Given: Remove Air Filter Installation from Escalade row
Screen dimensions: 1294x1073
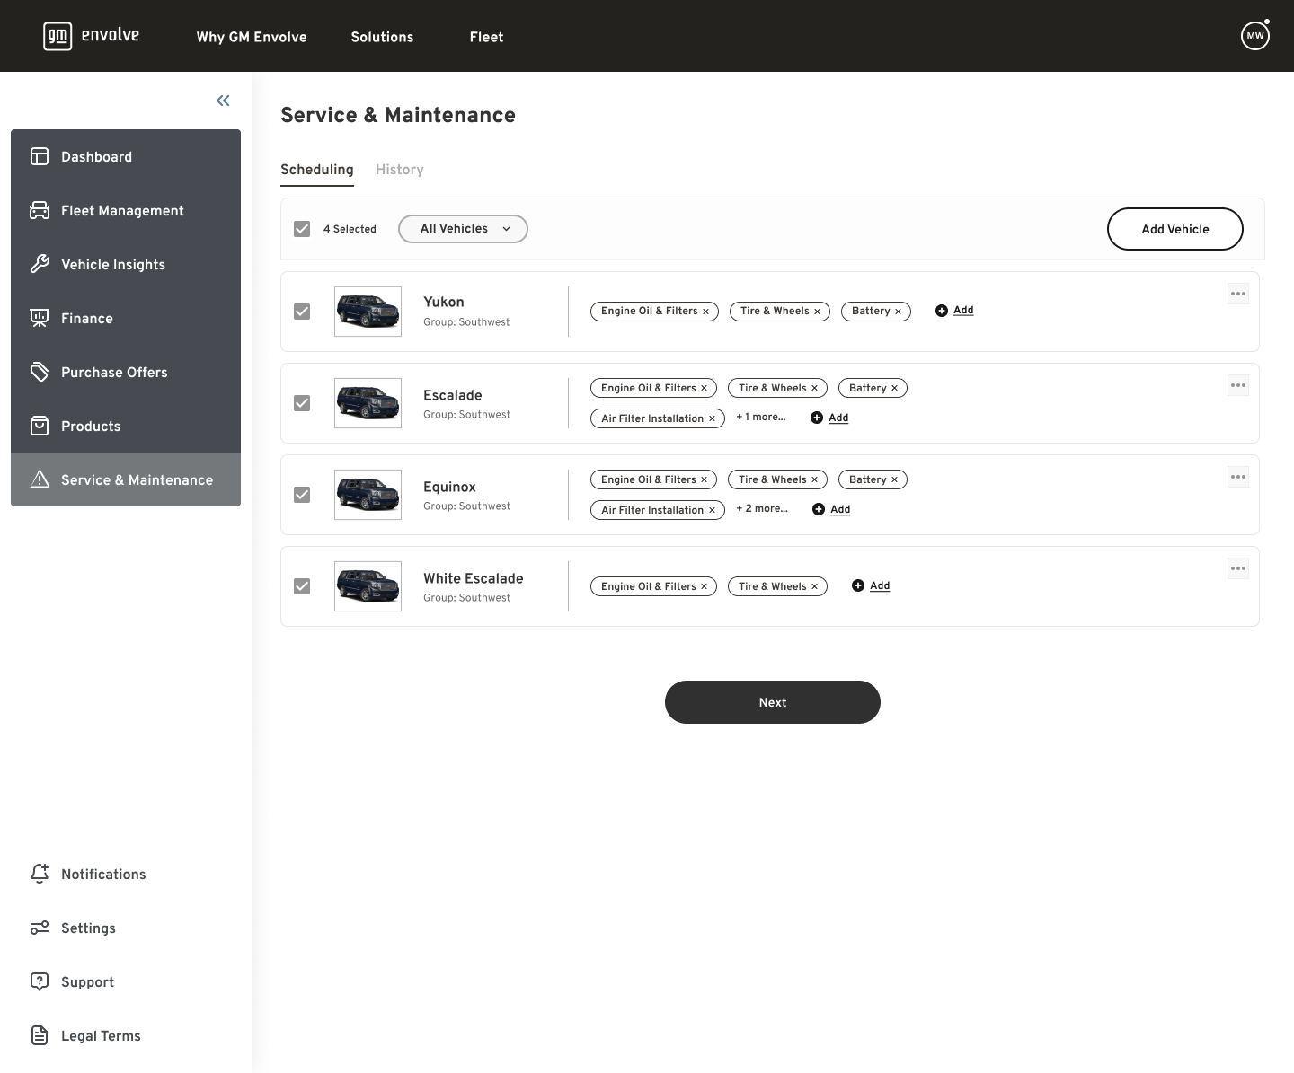Looking at the screenshot, I should (x=712, y=418).
